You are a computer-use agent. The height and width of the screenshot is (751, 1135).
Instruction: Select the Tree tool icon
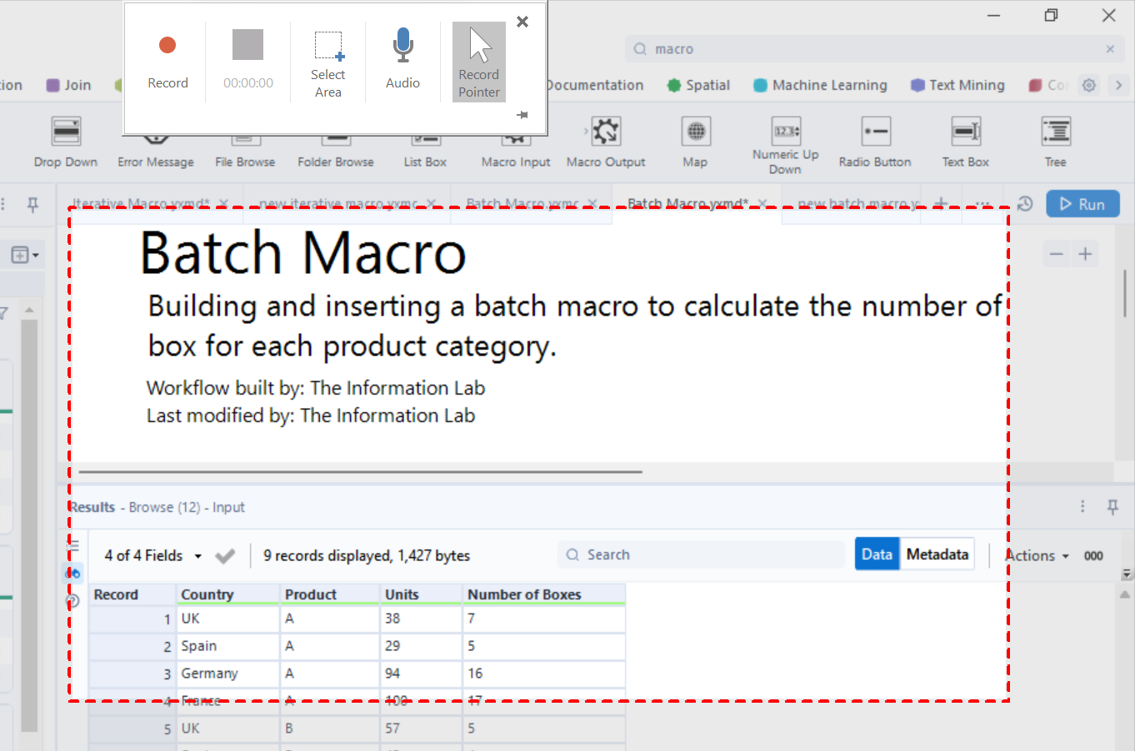1055,132
